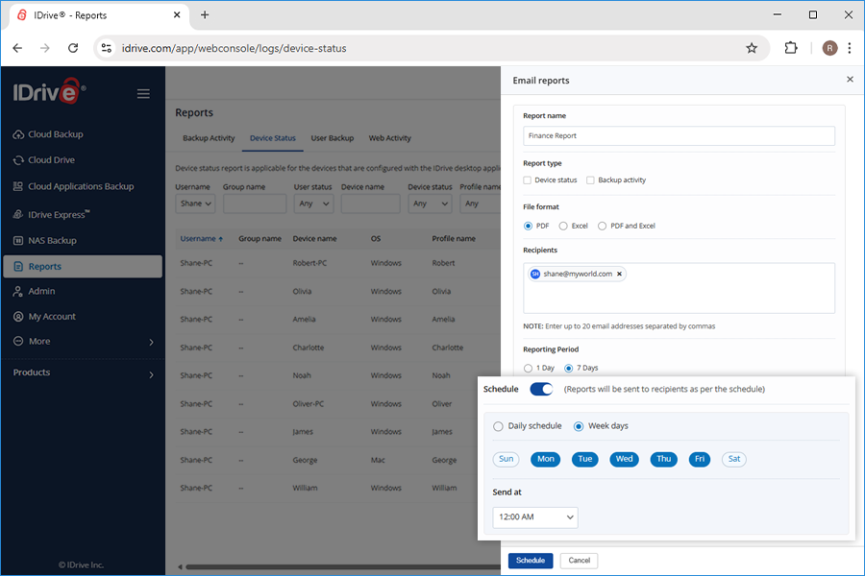
Task: Switch to the Web Activity tab
Action: 389,138
